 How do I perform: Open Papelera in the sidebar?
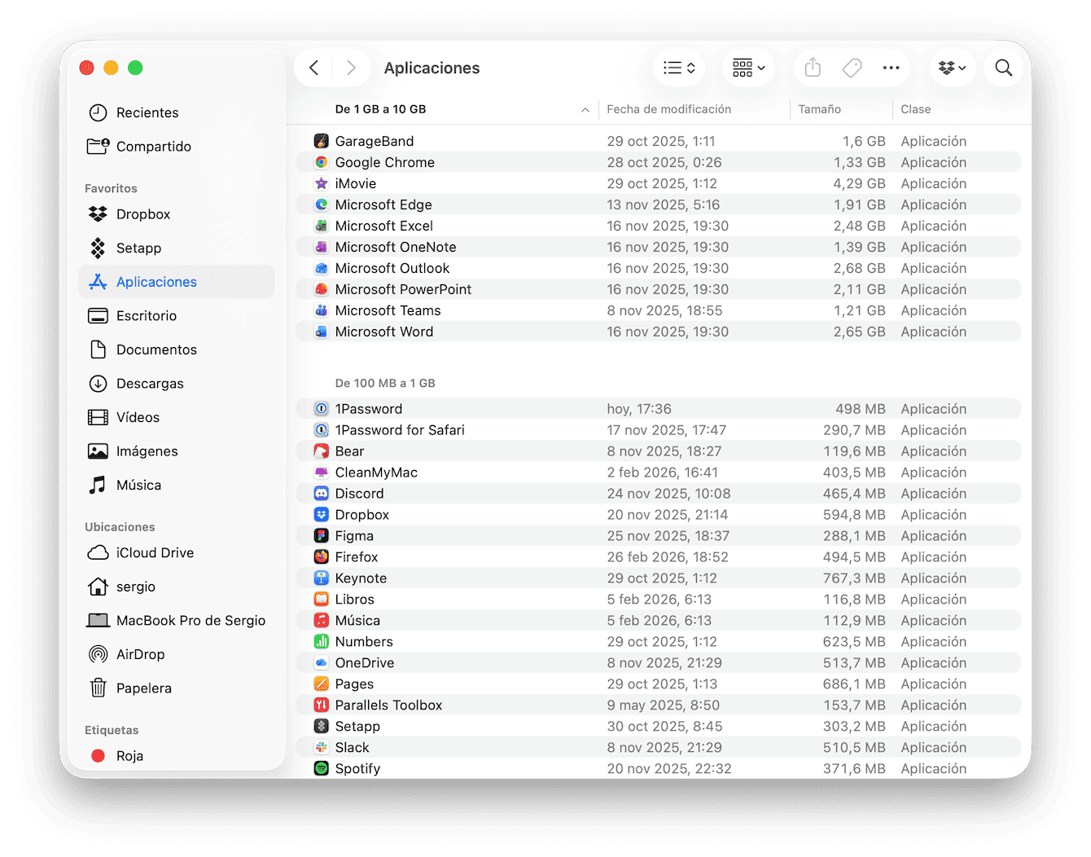[x=176, y=688]
